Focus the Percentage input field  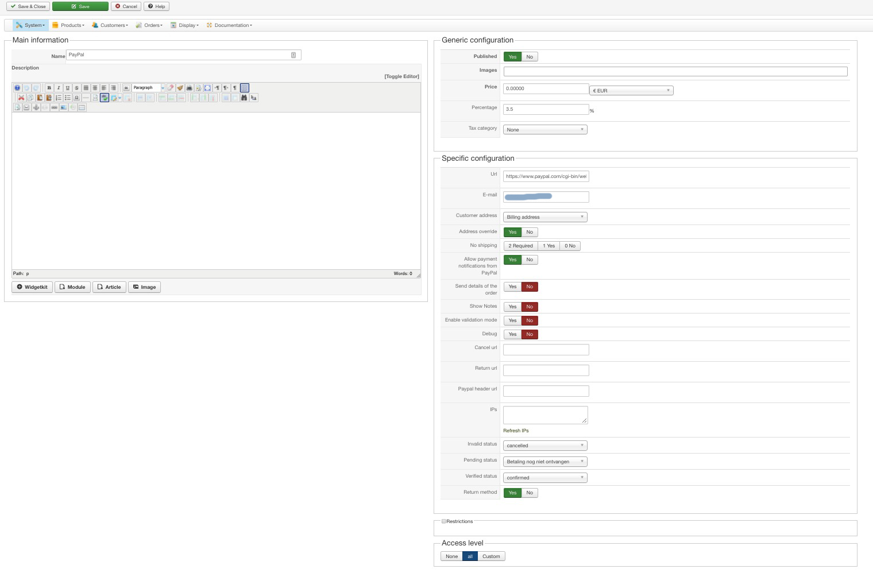click(x=546, y=109)
